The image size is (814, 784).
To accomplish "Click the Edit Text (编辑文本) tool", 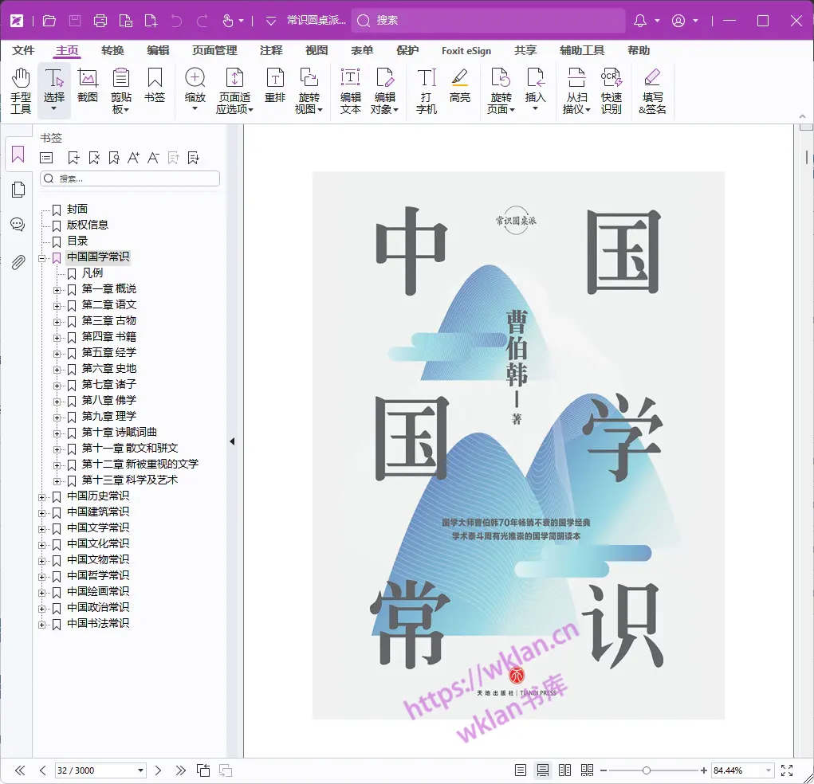I will click(351, 90).
